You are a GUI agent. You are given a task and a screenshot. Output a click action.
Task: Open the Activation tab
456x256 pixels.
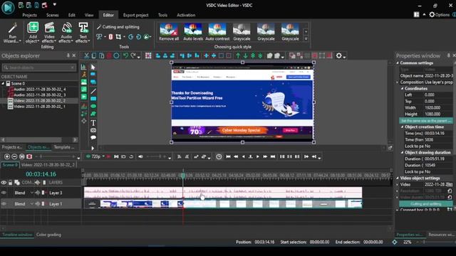186,15
